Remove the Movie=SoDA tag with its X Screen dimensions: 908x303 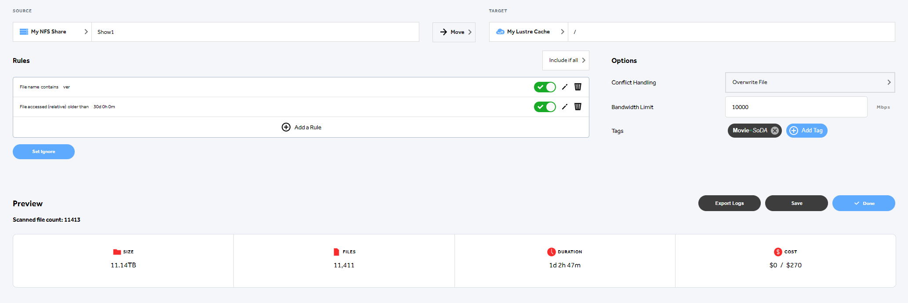tap(775, 131)
